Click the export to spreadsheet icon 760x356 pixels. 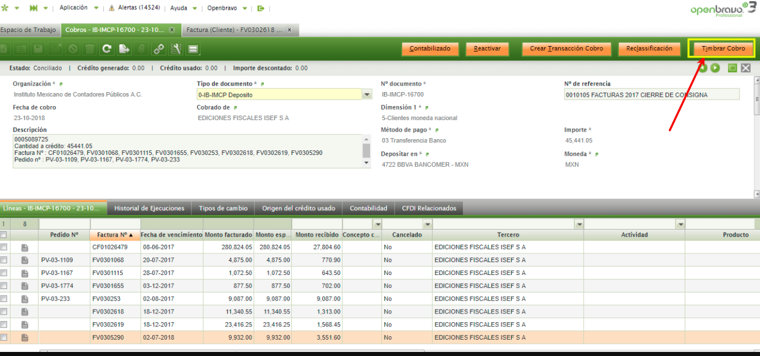(124, 50)
